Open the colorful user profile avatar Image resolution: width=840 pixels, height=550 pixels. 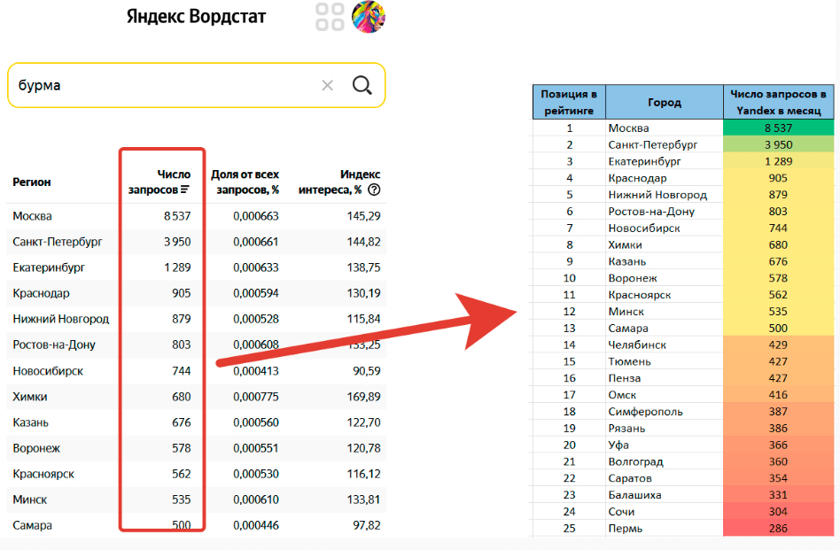coord(369,17)
